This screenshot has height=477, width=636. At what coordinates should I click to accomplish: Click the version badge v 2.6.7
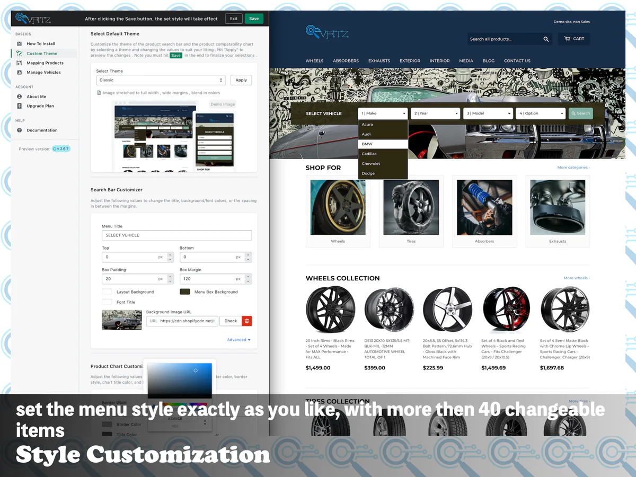coord(61,149)
